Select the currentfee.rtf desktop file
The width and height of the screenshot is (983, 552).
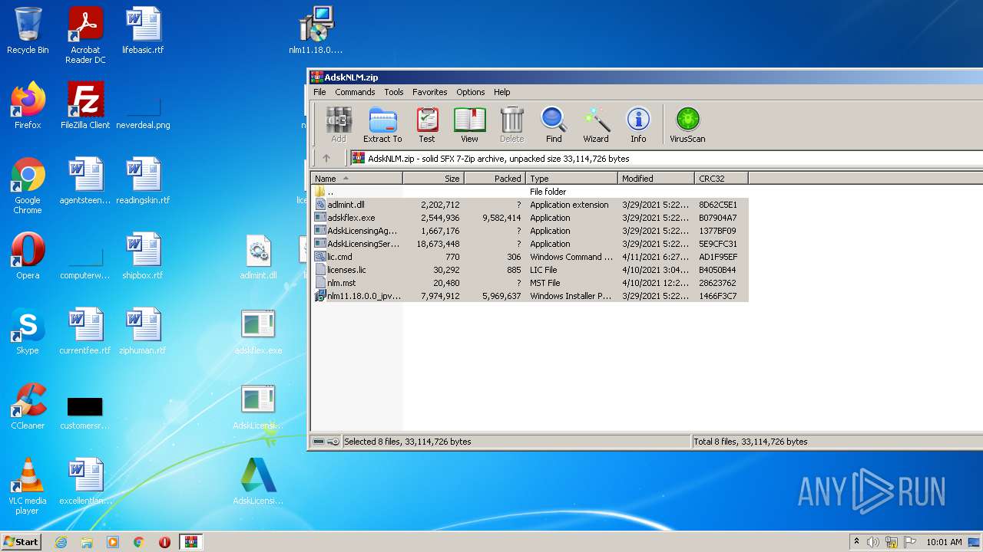[x=85, y=331]
